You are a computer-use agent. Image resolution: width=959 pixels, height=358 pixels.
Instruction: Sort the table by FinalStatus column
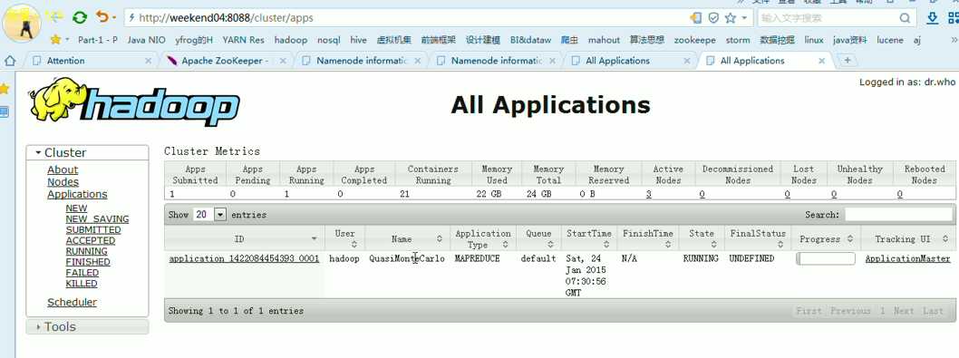pos(757,238)
